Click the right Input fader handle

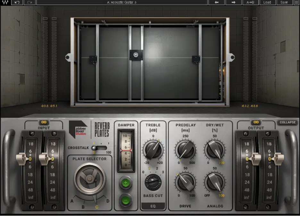pyautogui.click(x=45, y=159)
